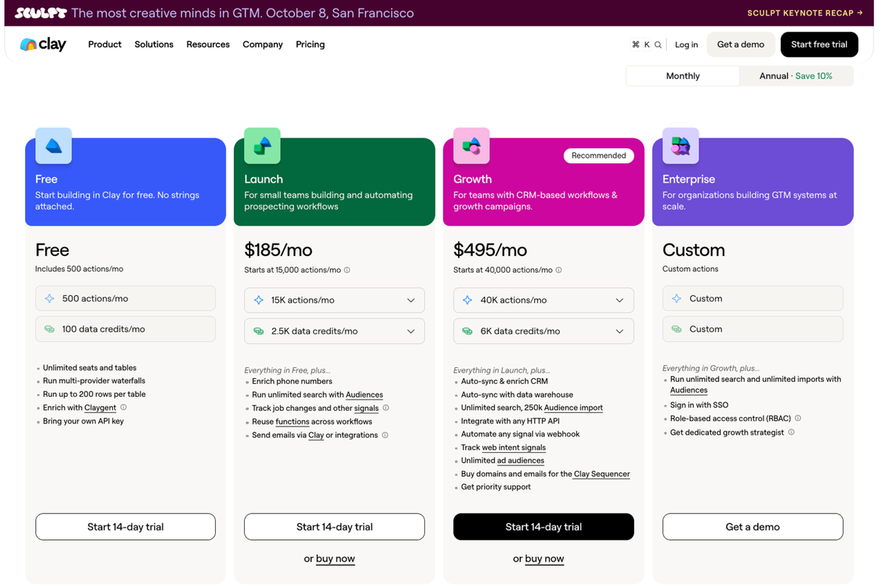Open the Solutions menu
The image size is (884, 586).
tap(154, 44)
